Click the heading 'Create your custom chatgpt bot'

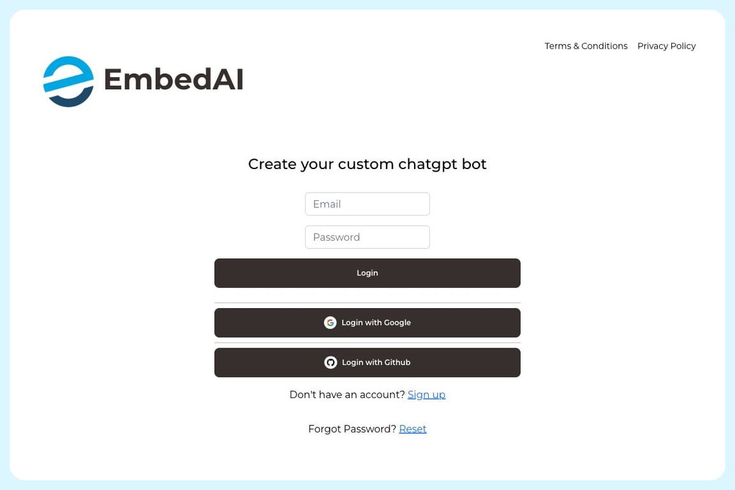coord(367,164)
